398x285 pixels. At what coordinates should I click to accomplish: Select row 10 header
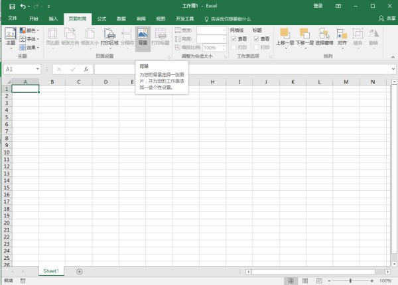coord(7,152)
